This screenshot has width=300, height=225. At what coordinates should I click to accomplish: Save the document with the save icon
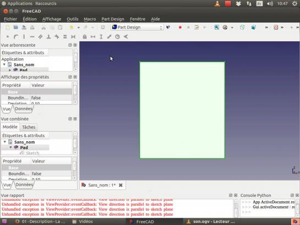coord(24,28)
